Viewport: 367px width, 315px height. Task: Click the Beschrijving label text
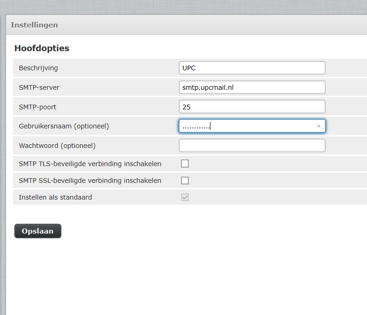coord(38,68)
